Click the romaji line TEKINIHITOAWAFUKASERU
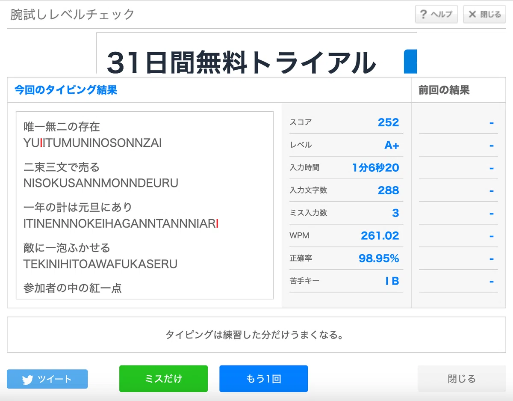 pyautogui.click(x=100, y=264)
